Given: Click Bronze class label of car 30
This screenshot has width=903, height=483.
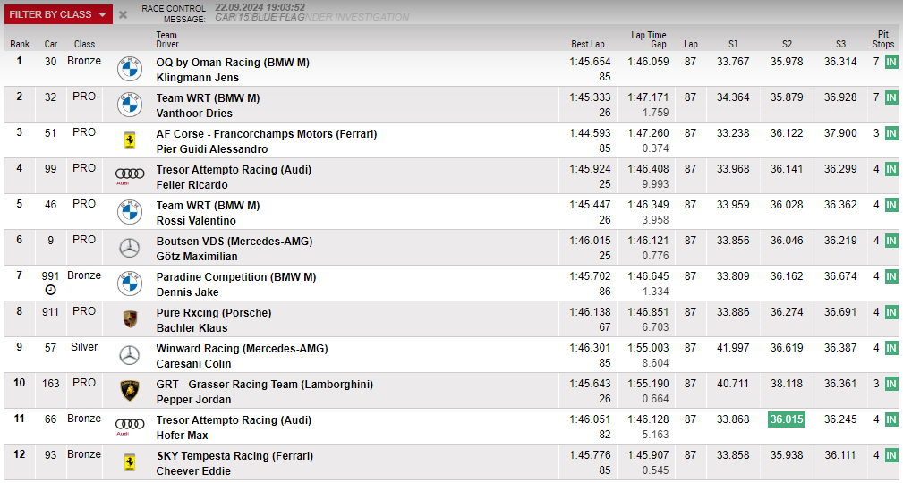Looking at the screenshot, I should [x=84, y=61].
